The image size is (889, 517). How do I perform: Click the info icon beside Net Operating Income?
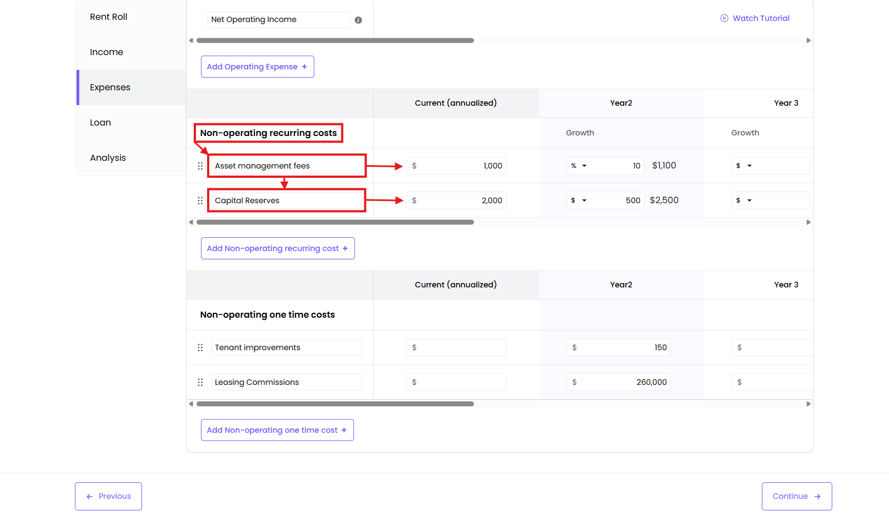358,20
